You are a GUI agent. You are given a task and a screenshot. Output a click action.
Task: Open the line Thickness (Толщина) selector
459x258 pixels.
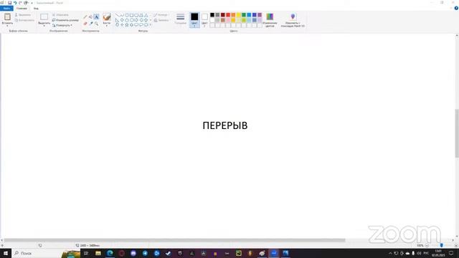point(181,19)
